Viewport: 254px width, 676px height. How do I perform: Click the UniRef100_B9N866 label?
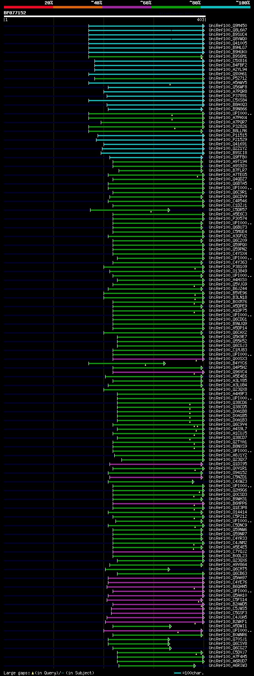[x=228, y=109]
